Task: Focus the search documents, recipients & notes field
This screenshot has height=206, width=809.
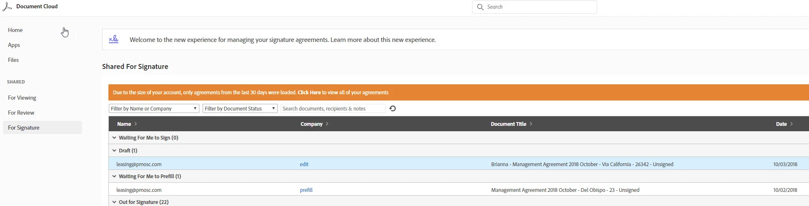Action: coord(333,108)
